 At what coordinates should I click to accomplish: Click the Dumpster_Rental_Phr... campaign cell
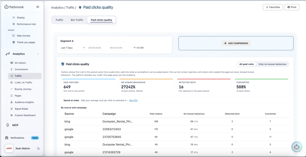coord(118,121)
